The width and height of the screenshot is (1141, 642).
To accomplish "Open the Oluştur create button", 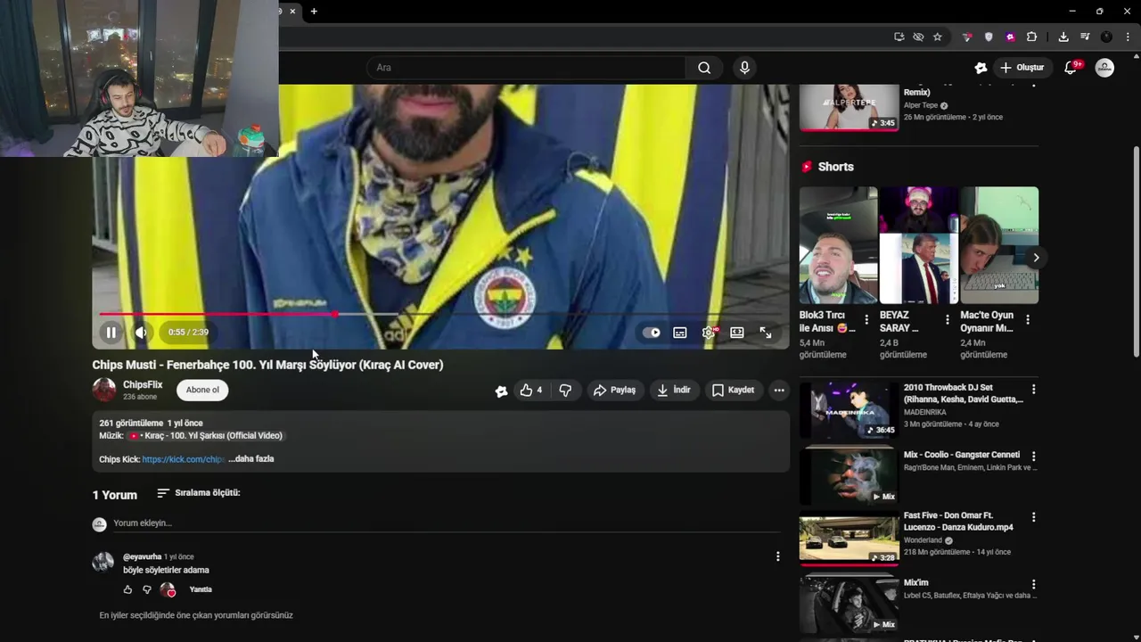I will 1022,68.
